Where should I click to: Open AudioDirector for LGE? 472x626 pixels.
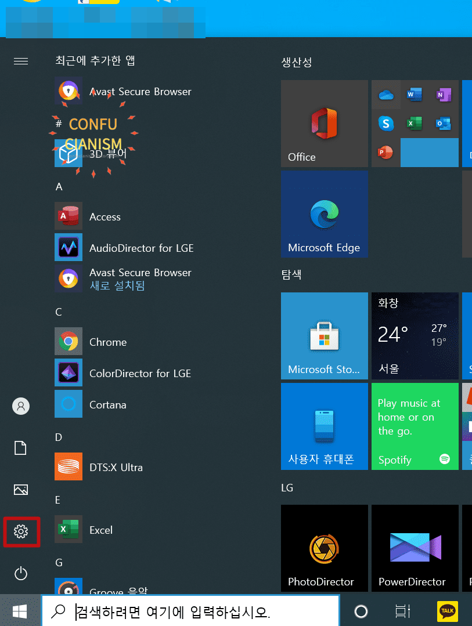(124, 248)
